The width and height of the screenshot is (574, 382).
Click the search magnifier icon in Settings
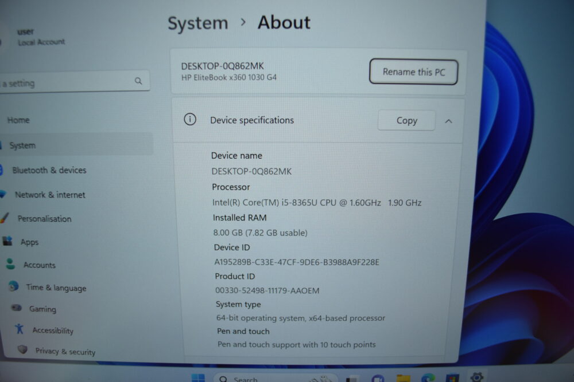(138, 81)
